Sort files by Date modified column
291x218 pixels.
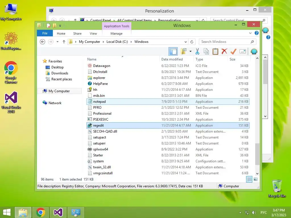(x=172, y=59)
